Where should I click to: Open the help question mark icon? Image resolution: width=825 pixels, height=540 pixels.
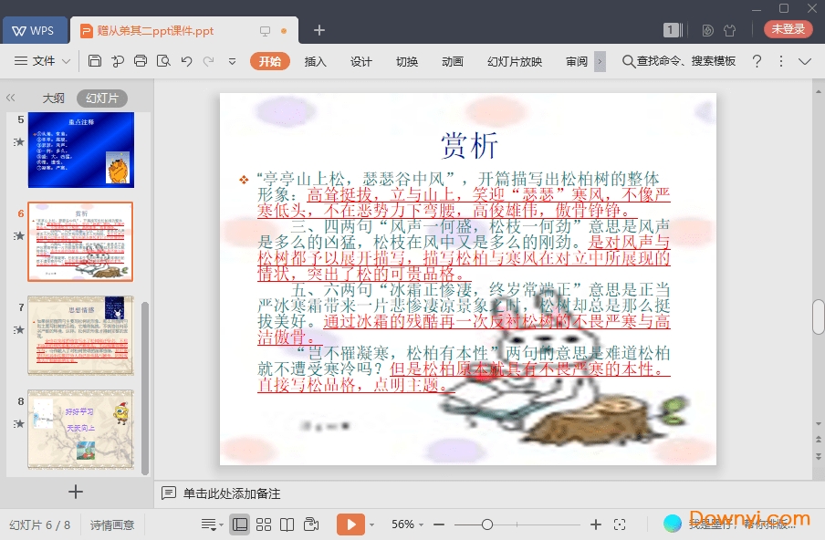coord(757,61)
